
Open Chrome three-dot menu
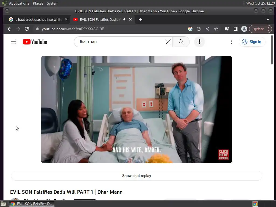(268, 29)
